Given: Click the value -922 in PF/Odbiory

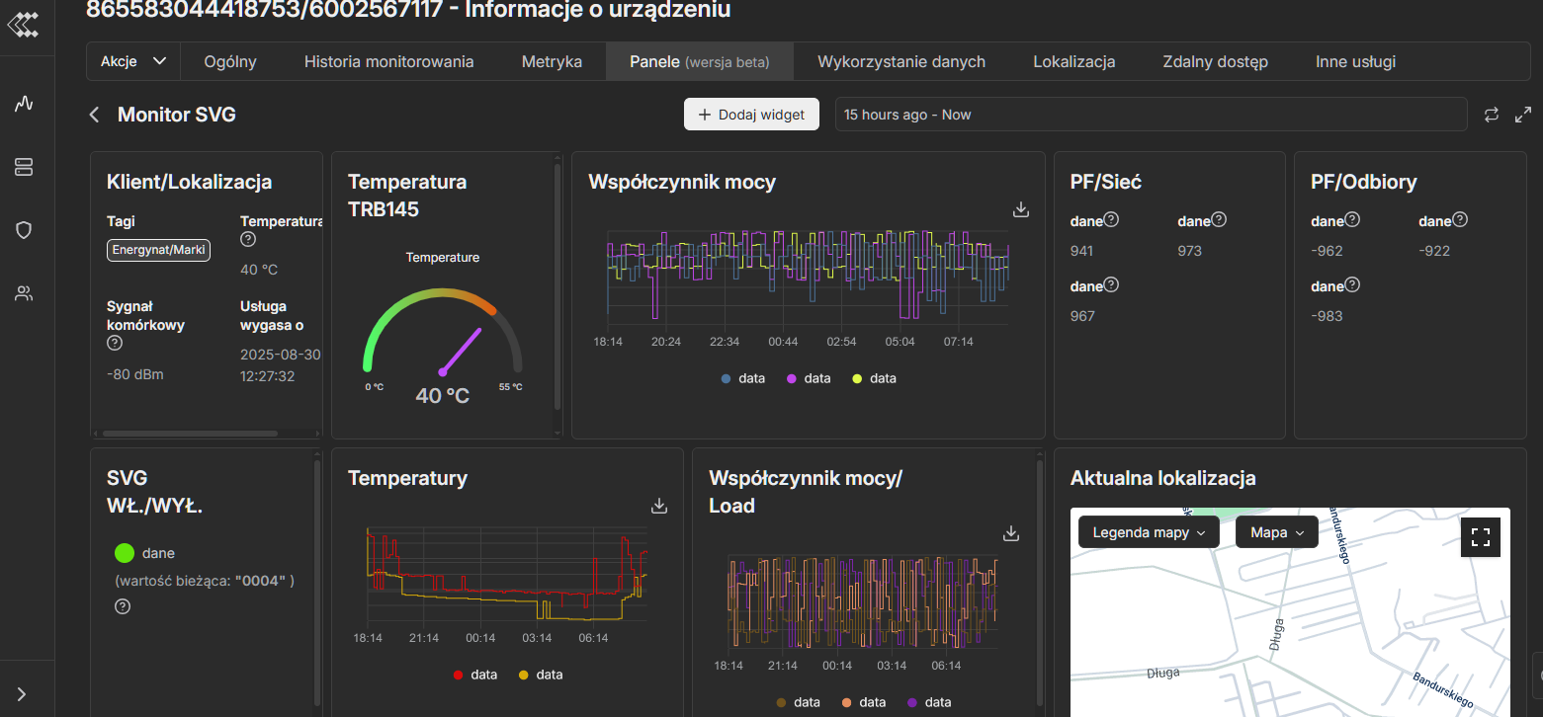Looking at the screenshot, I should (x=1434, y=251).
